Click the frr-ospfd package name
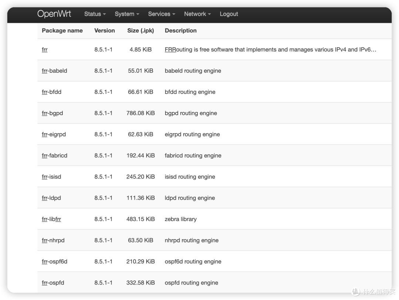 click(53, 283)
